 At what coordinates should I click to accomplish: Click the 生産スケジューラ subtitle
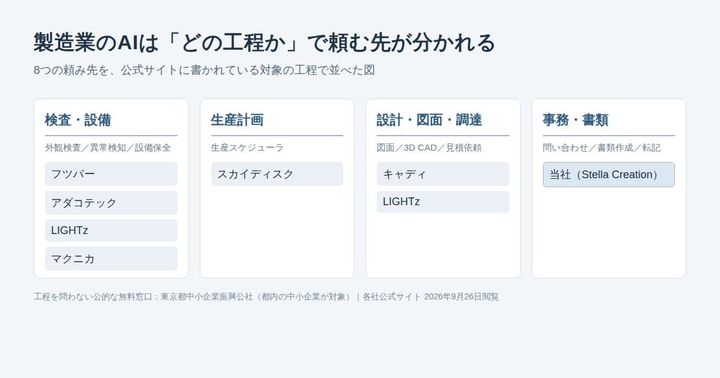pyautogui.click(x=247, y=148)
